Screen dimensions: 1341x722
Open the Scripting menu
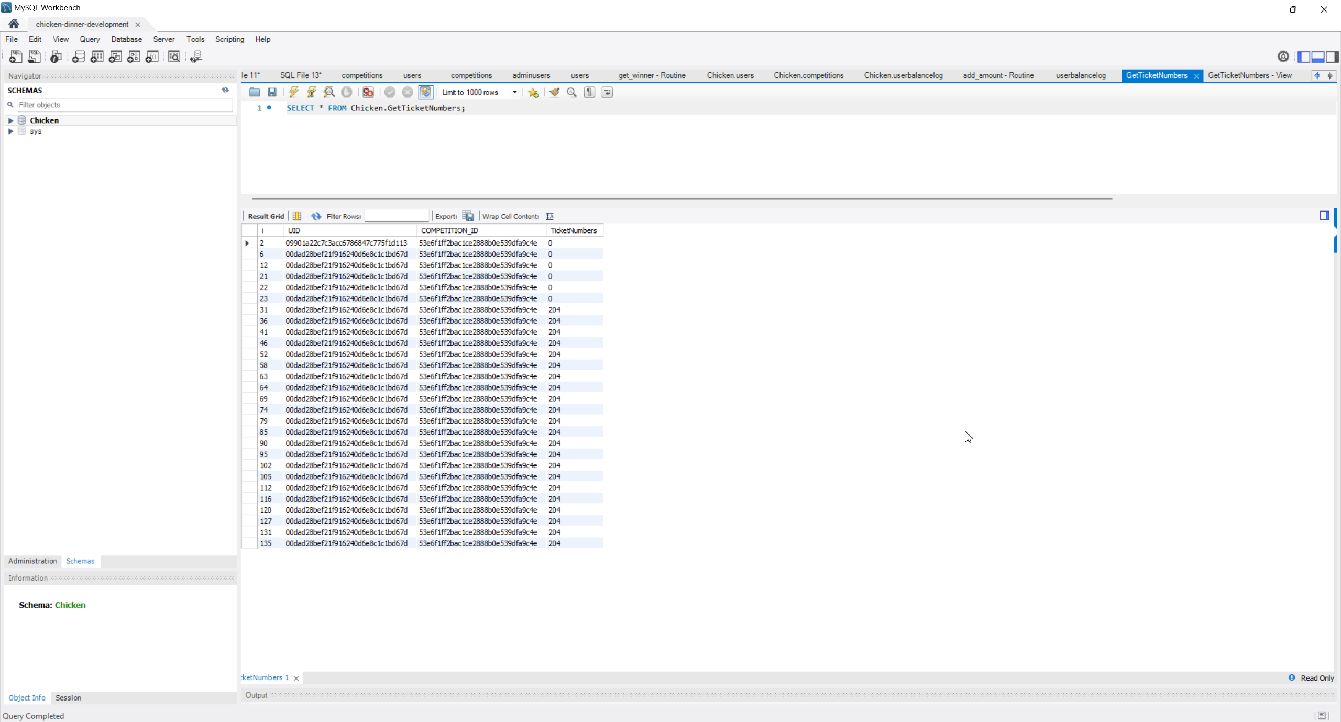pos(229,39)
